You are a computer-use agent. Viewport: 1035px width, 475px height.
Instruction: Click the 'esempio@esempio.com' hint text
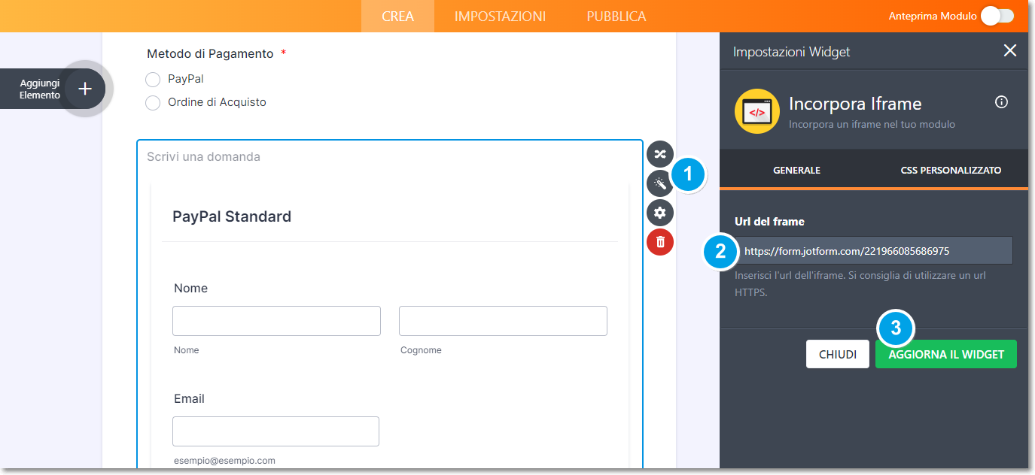click(224, 461)
